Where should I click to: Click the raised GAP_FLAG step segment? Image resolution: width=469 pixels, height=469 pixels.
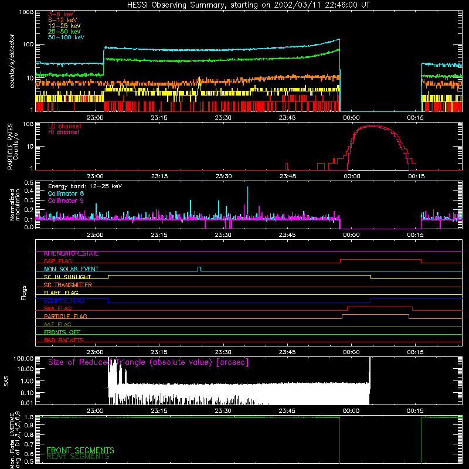click(x=380, y=260)
